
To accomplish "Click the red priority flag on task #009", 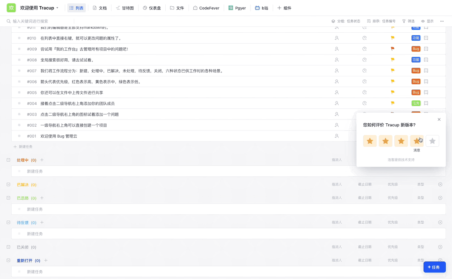I will coord(392,49).
